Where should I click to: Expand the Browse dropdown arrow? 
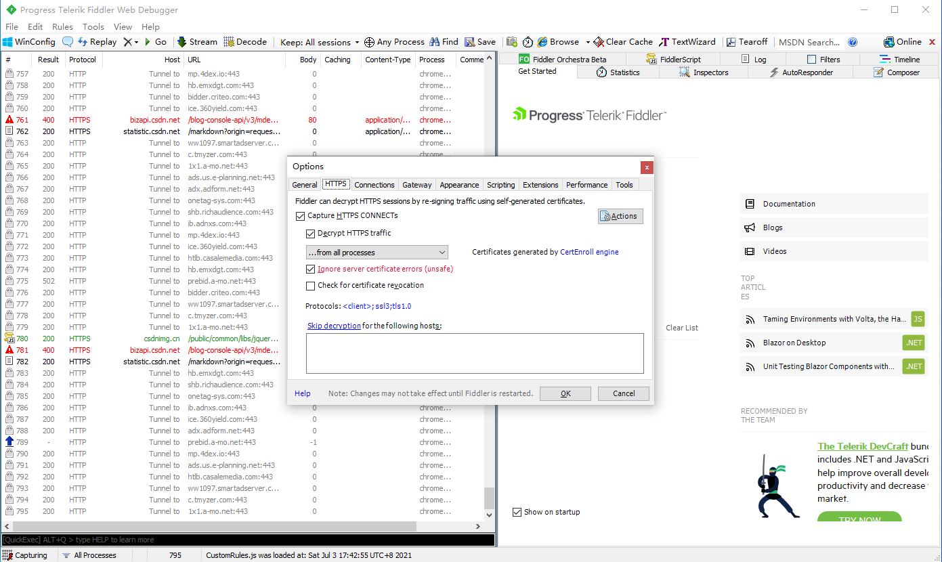pyautogui.click(x=588, y=42)
